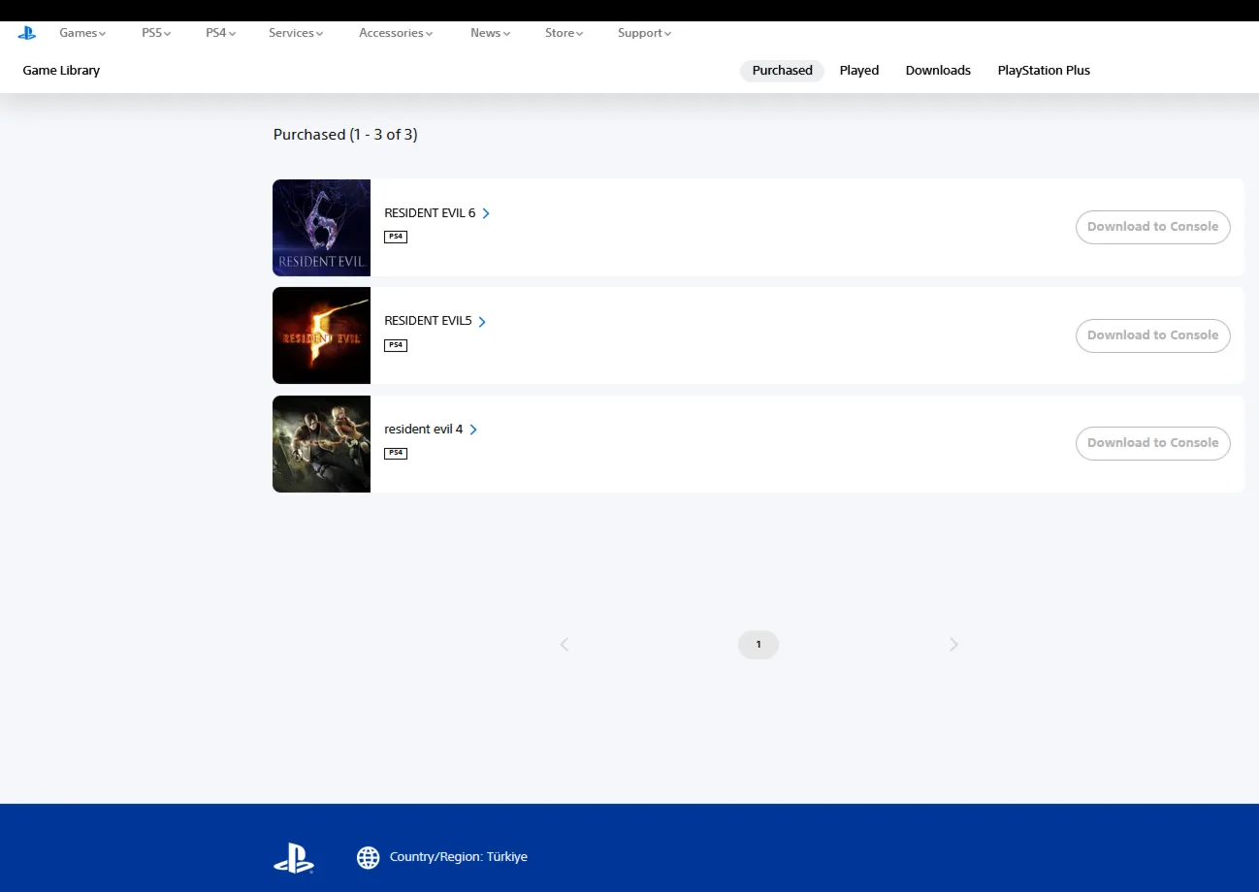Open the RESIDENT EVIL5 cover thumbnail

[321, 335]
